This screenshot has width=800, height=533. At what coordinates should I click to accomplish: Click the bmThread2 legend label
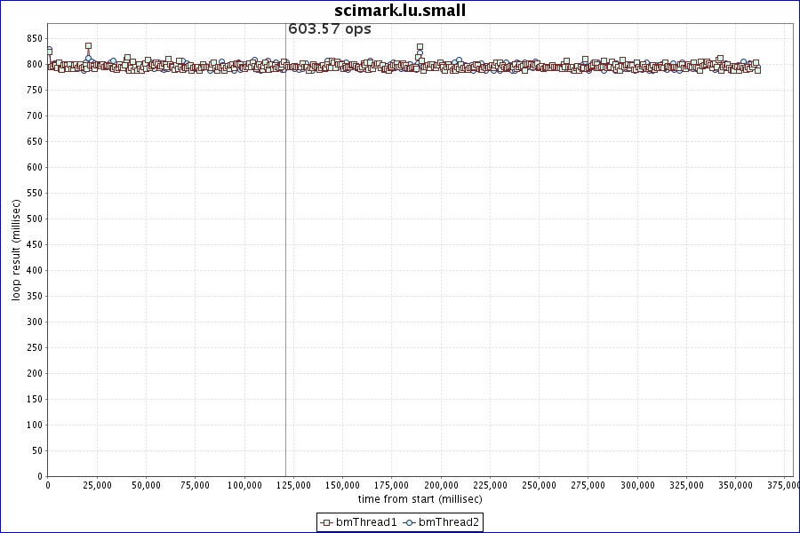(x=449, y=522)
